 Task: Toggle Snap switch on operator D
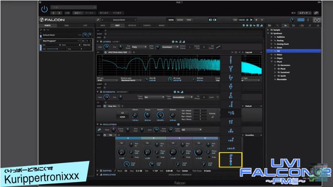pyautogui.click(x=209, y=157)
